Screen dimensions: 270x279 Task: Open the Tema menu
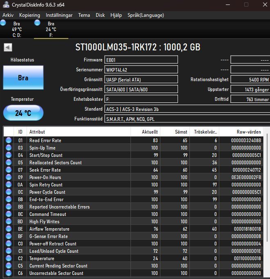(x=84, y=15)
